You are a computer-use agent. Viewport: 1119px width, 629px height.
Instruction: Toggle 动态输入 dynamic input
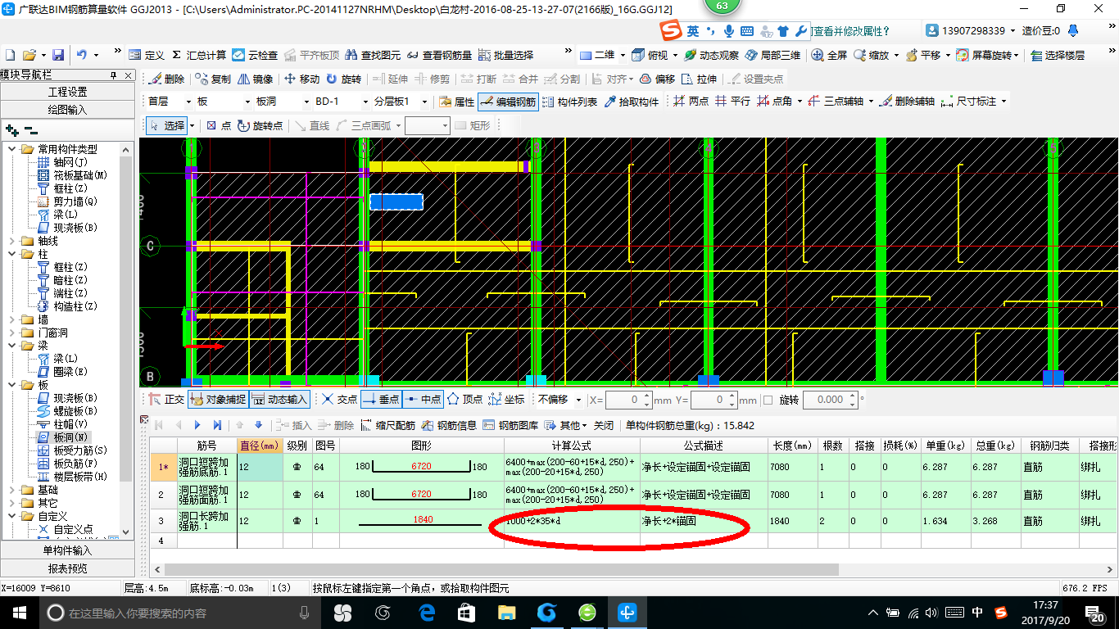coord(279,400)
